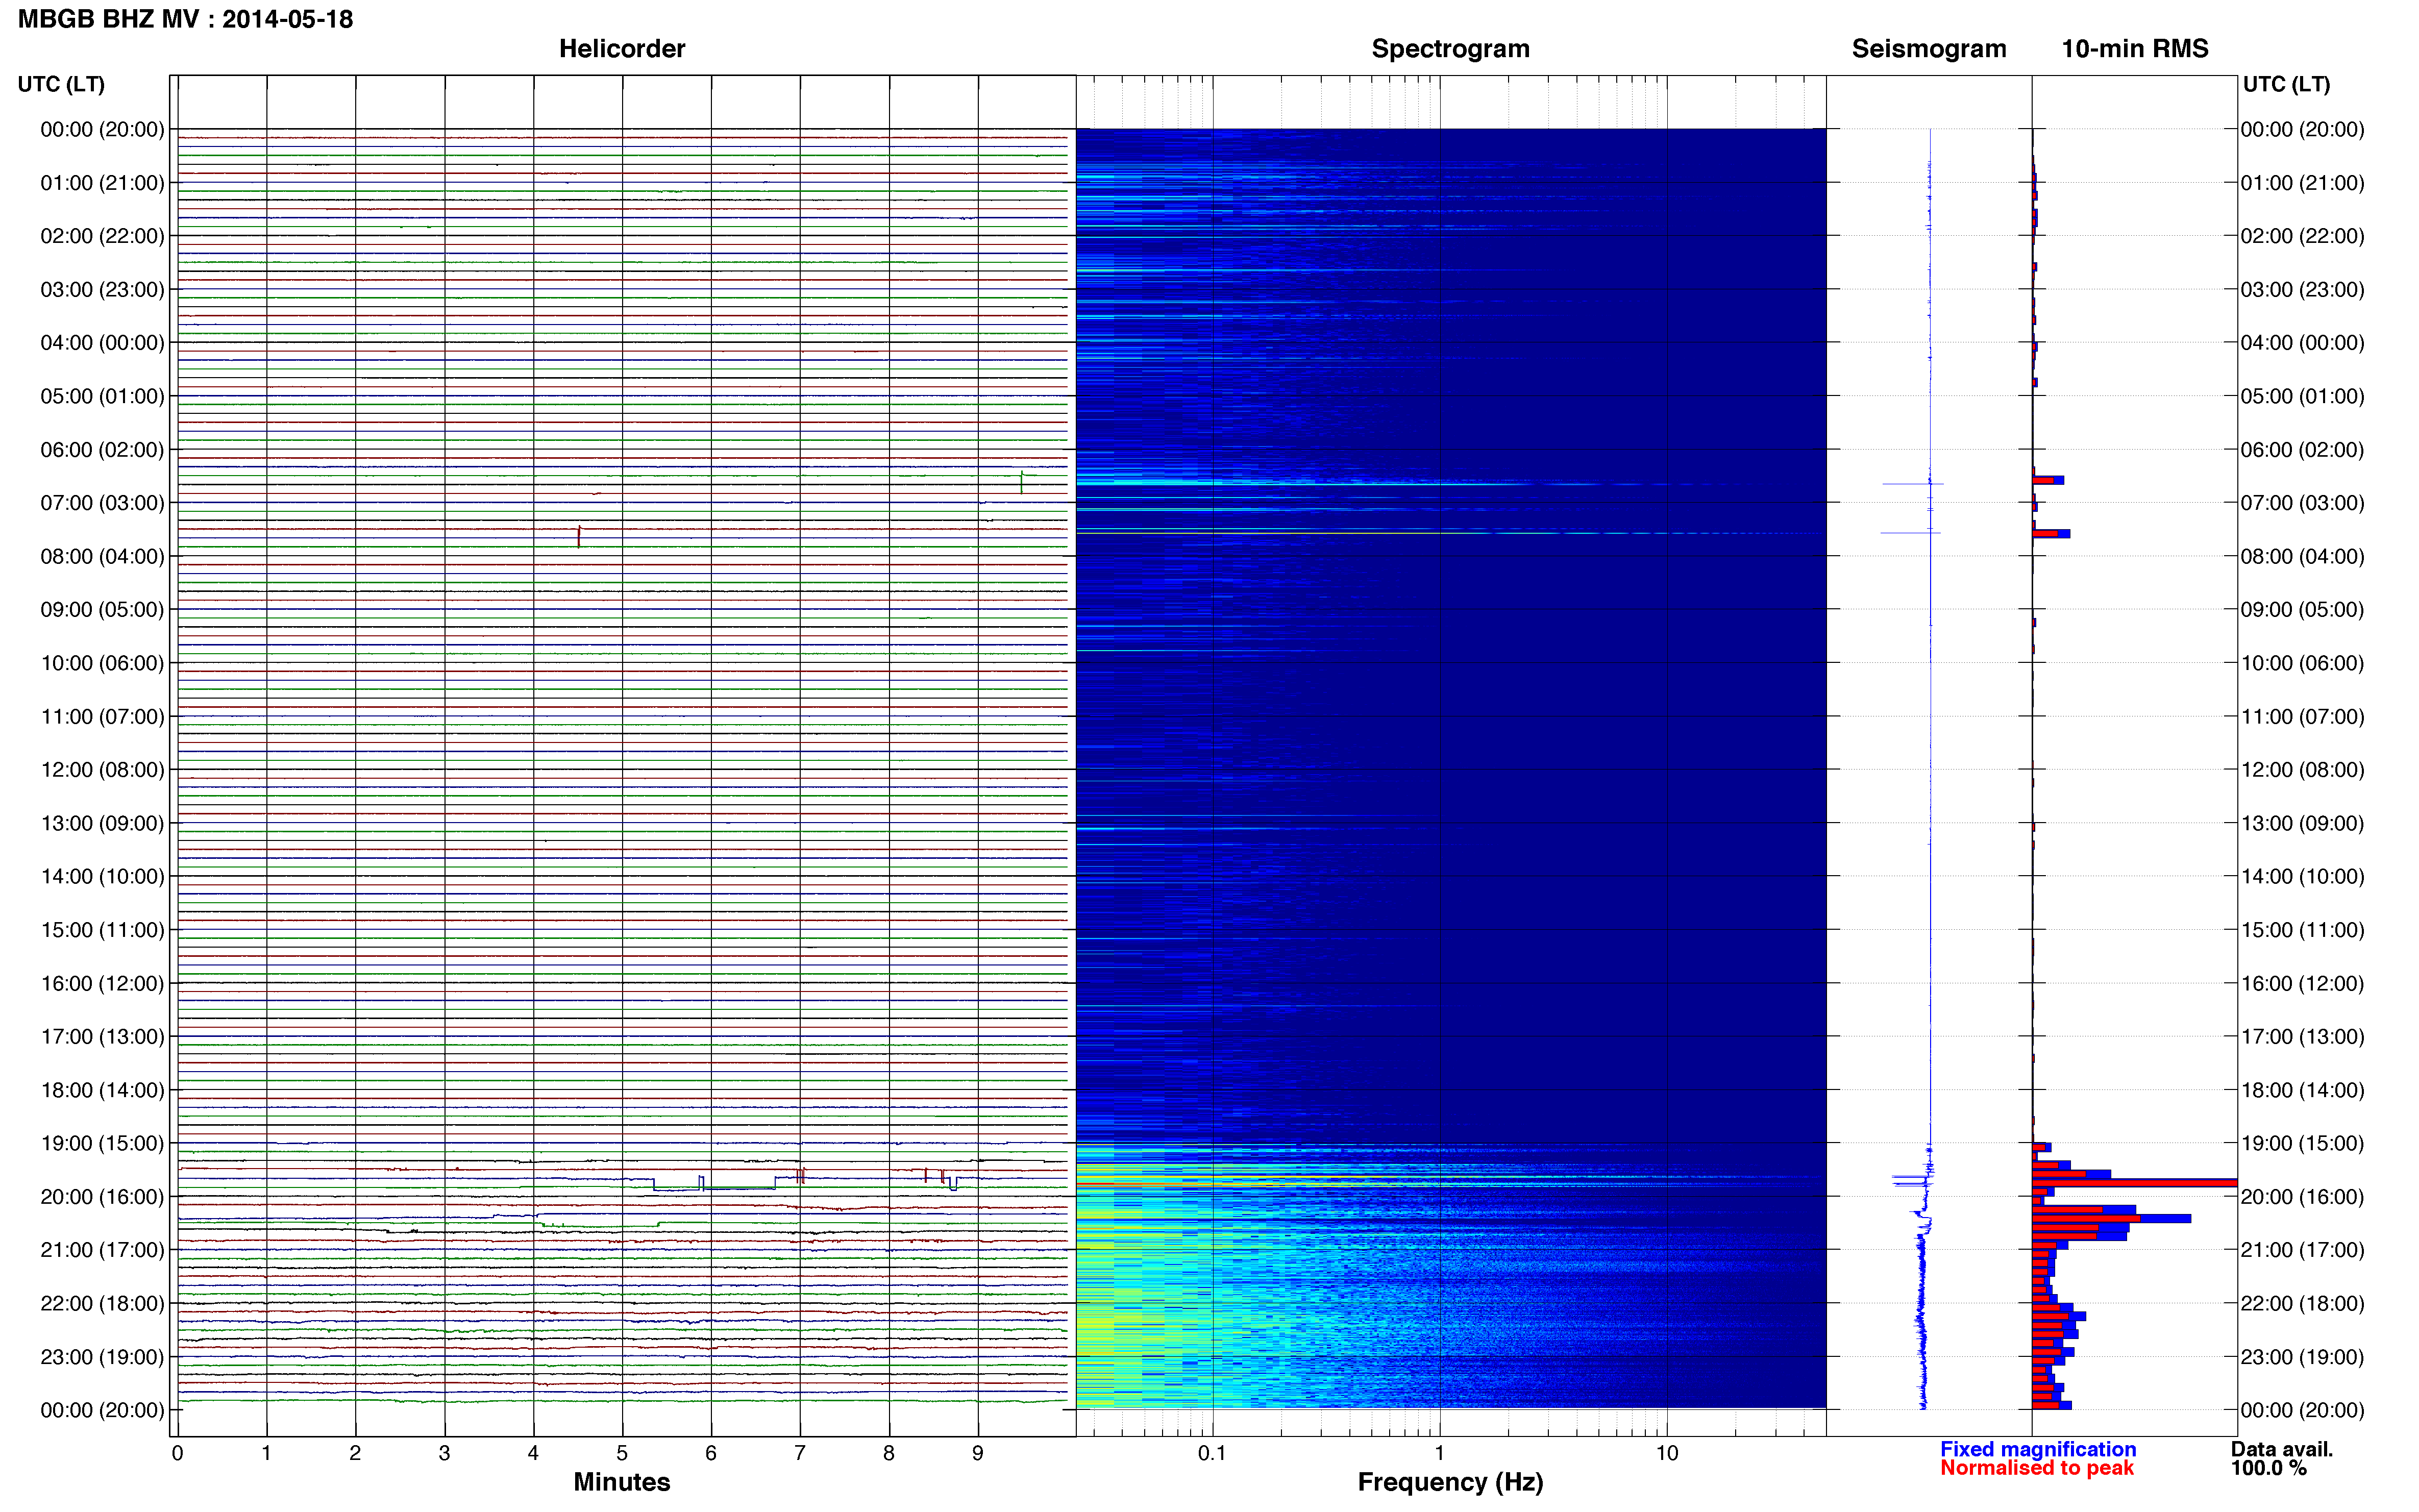Click left time label 02:00 (22:00)
The width and height of the screenshot is (2419, 1512).
[x=102, y=236]
